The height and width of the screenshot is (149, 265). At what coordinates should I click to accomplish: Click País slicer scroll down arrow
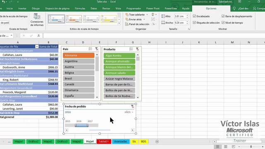pyautogui.click(x=97, y=97)
